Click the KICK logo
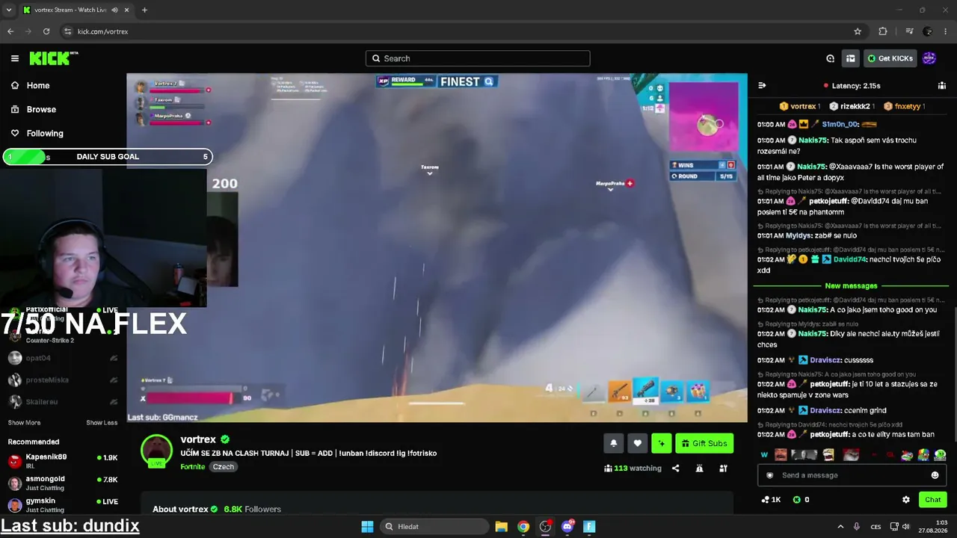The width and height of the screenshot is (957, 538). tap(53, 58)
